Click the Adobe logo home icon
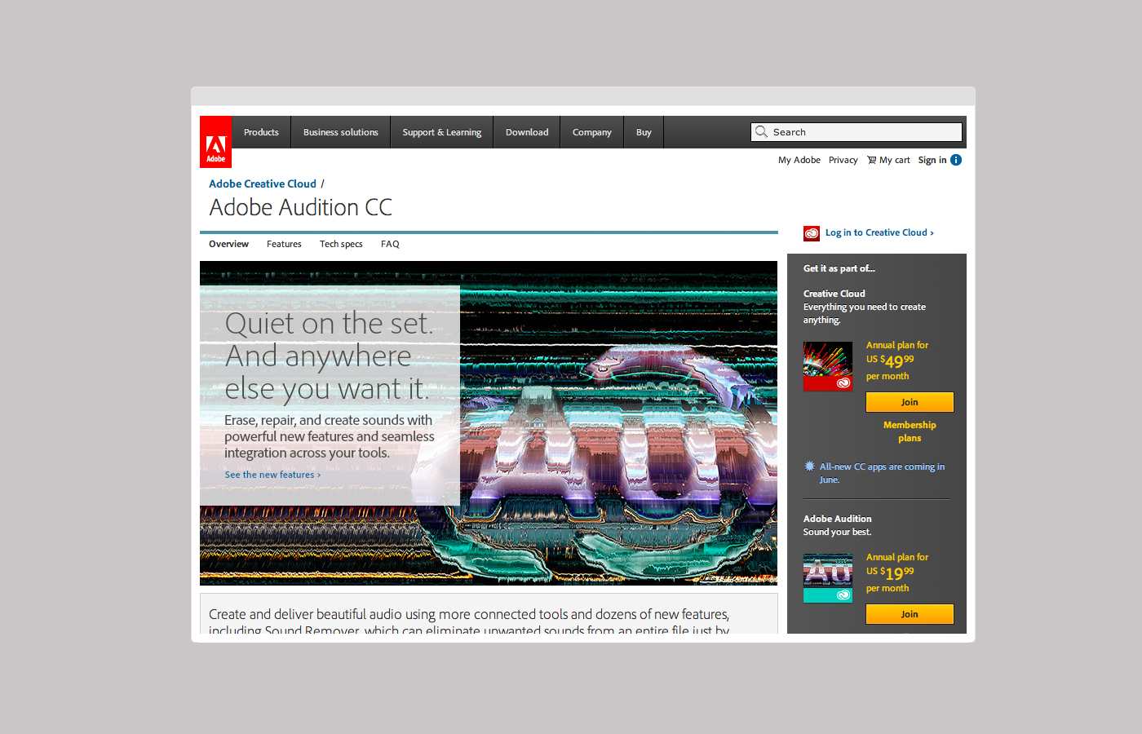This screenshot has height=734, width=1142. [x=215, y=142]
